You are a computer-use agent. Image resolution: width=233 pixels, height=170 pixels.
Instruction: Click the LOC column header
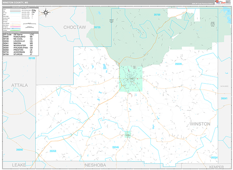pyautogui.click(x=32, y=35)
